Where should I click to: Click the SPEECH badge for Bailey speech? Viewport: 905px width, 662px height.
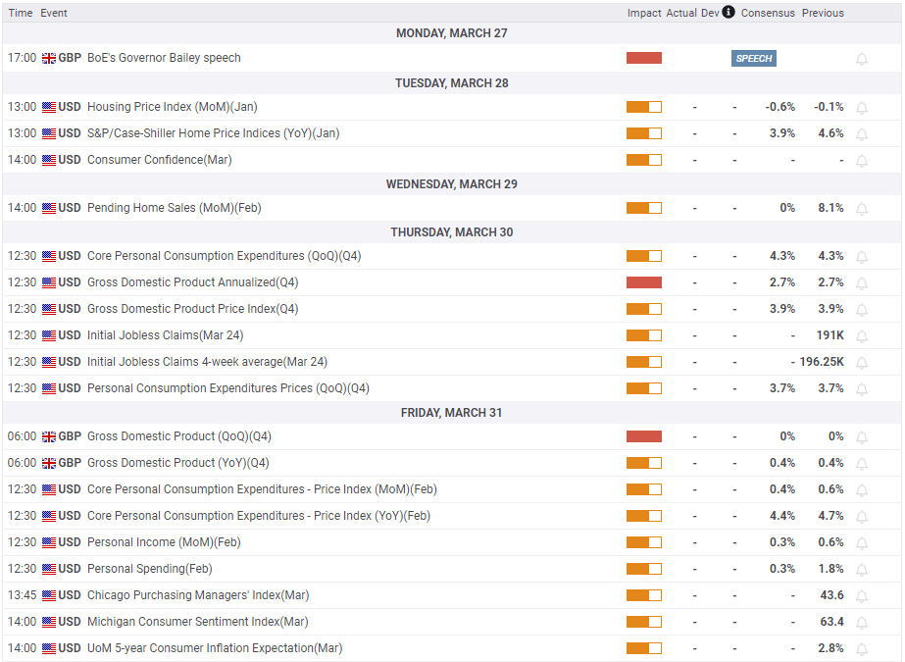click(753, 59)
